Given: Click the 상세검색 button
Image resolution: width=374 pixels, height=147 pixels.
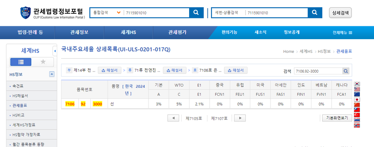Looking at the screenshot, I should (340, 13).
